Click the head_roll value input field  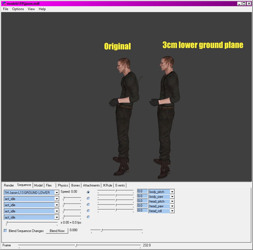click(x=142, y=210)
